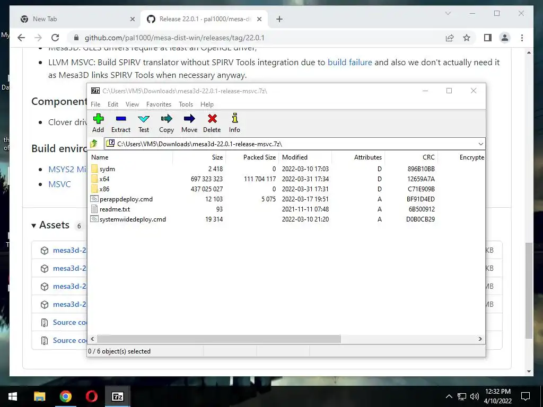Open the MSYS2 link in Build environment
Viewport: 543px width, 407px height.
point(67,169)
